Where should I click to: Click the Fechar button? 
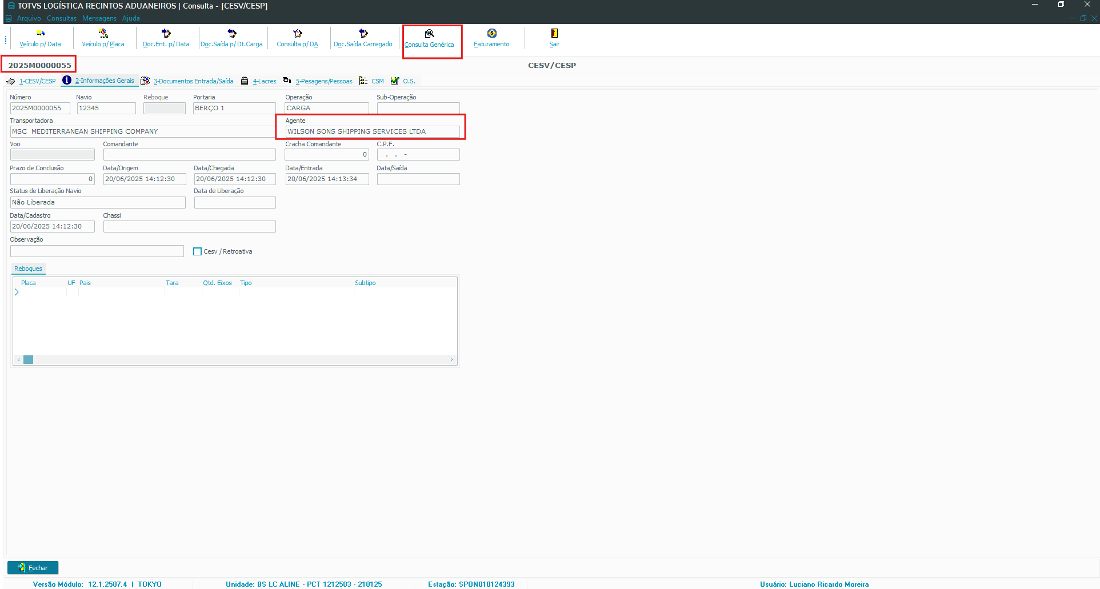tap(33, 567)
